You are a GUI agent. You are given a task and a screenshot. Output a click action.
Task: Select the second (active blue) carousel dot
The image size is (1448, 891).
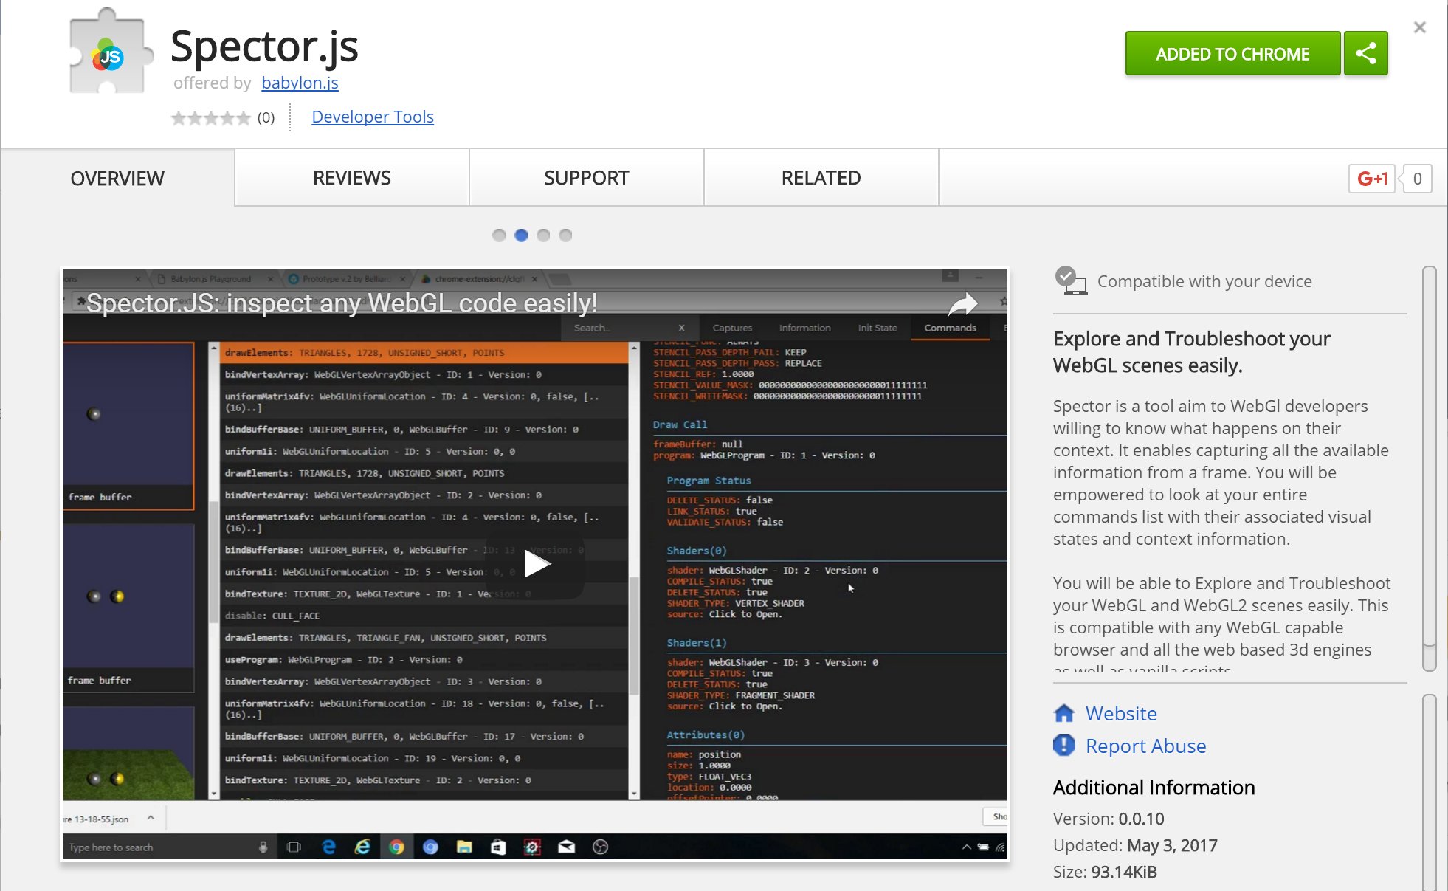coord(521,235)
